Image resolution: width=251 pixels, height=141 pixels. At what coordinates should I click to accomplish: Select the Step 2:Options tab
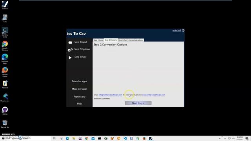(111, 40)
